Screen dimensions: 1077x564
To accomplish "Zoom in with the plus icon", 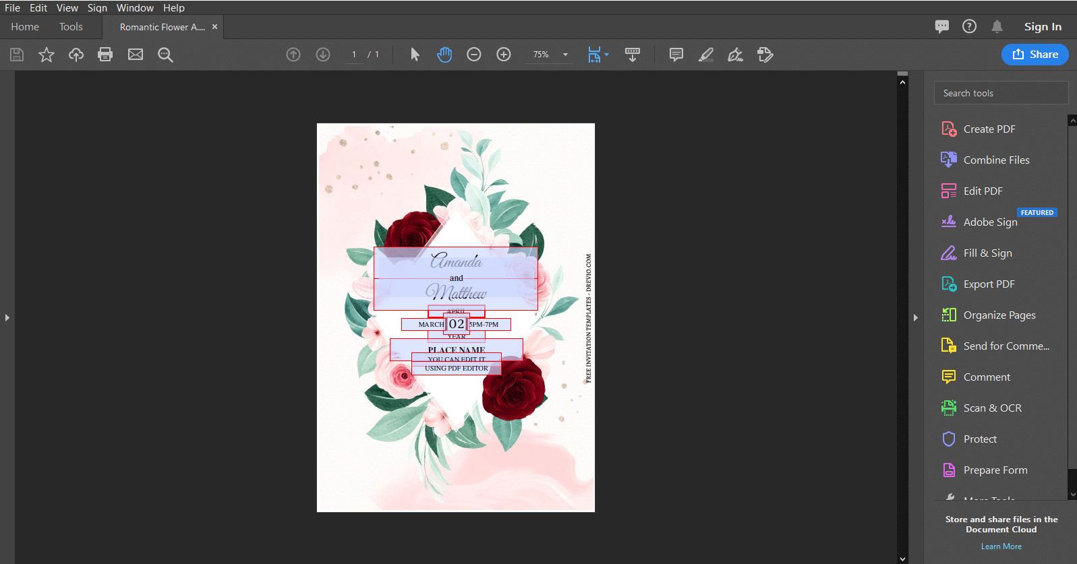I will [x=504, y=55].
